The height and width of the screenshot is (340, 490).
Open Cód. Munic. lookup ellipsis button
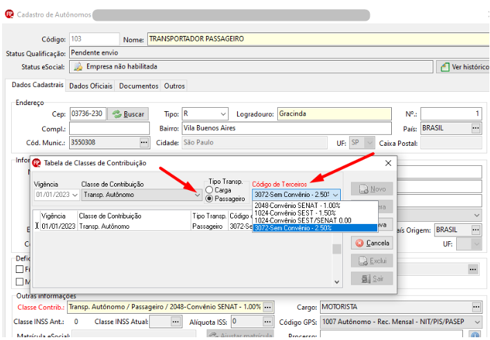144,142
